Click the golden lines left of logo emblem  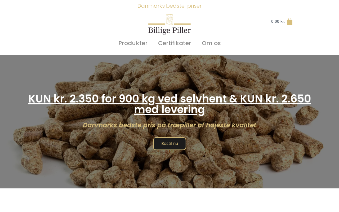157,24
